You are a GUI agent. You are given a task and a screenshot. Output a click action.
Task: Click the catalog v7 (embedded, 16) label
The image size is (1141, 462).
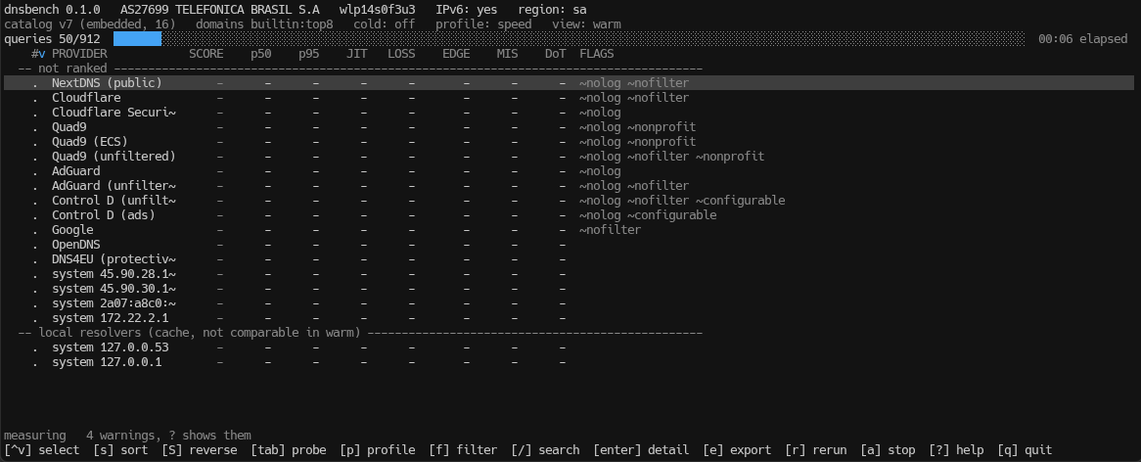pos(90,24)
